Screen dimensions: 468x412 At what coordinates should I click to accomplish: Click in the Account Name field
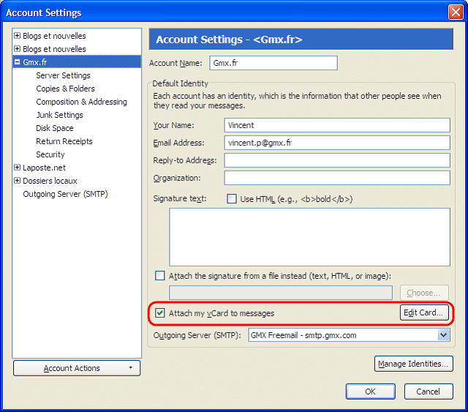pyautogui.click(x=273, y=63)
